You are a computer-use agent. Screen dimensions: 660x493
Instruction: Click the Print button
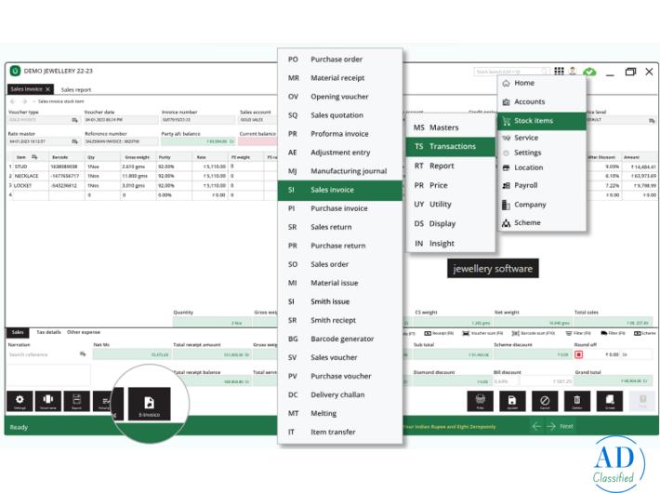tap(481, 401)
